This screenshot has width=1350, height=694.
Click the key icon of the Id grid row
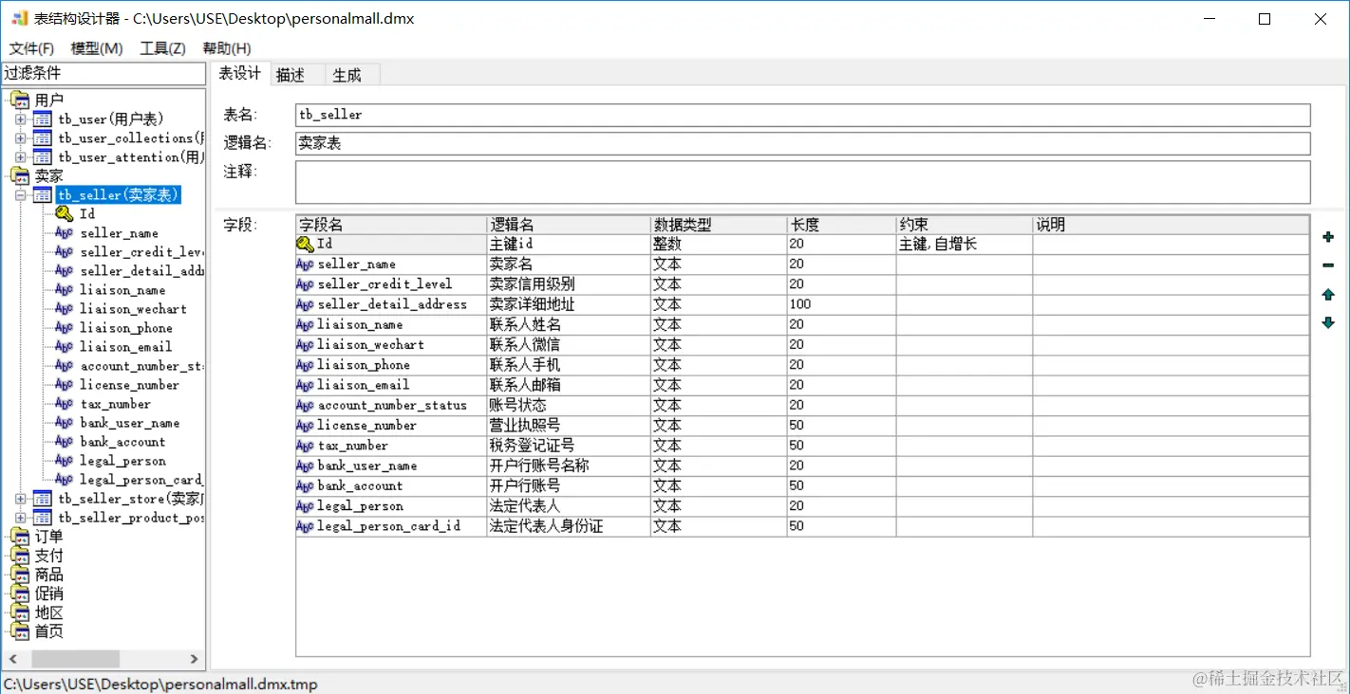coord(306,244)
